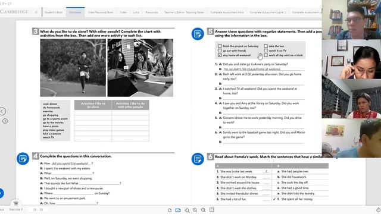
Task: Click the small tab before Student's Book
Action: pos(36,12)
